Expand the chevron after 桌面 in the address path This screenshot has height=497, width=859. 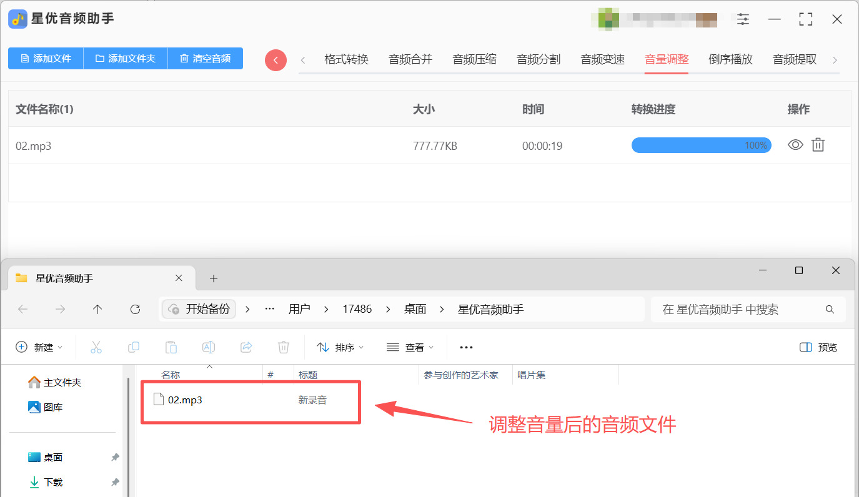[442, 309]
